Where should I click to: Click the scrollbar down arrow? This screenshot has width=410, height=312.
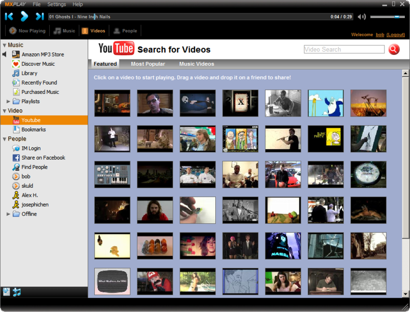pos(405,294)
